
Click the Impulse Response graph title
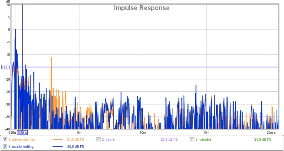[x=142, y=8]
